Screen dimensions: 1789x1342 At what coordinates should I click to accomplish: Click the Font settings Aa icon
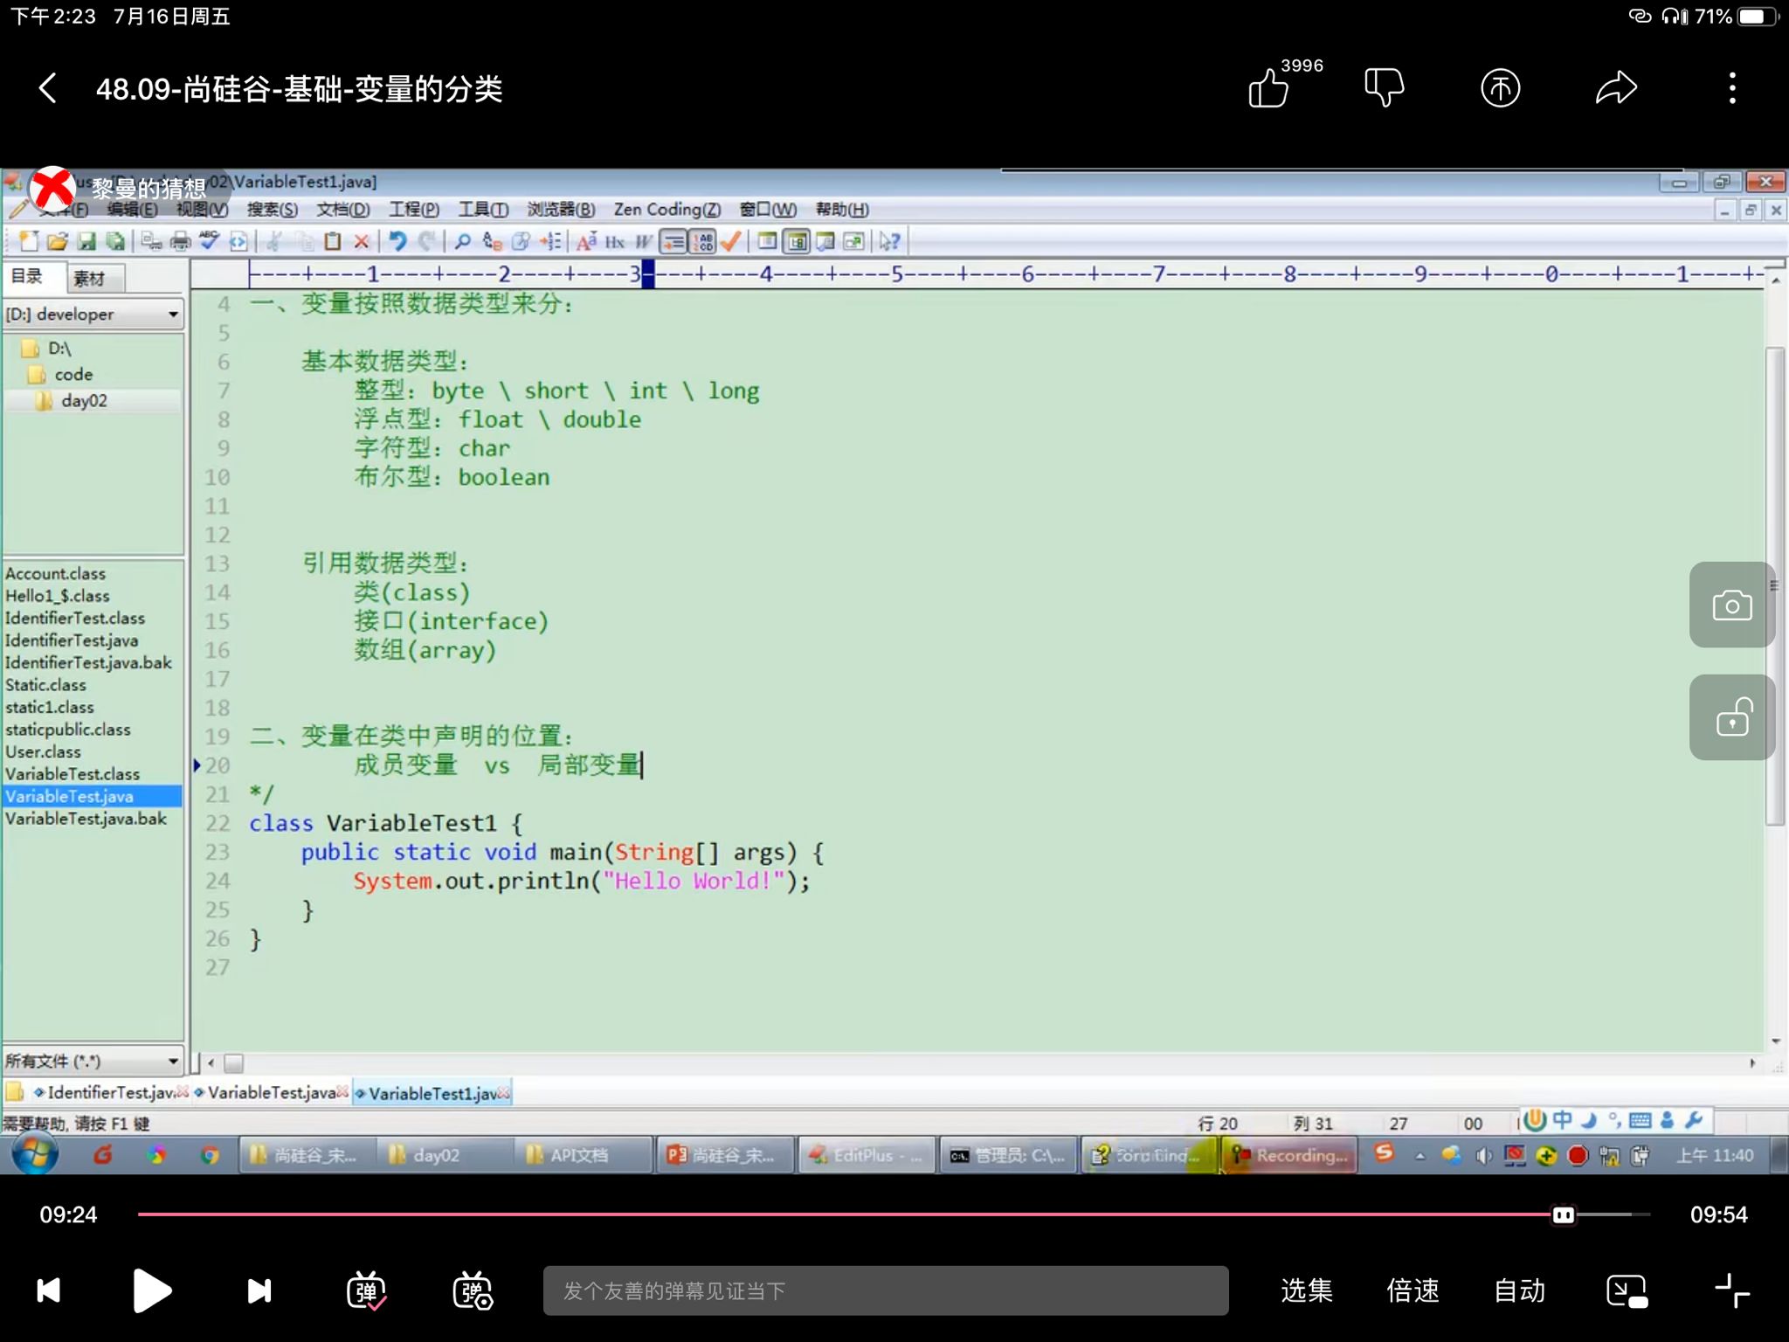[587, 241]
